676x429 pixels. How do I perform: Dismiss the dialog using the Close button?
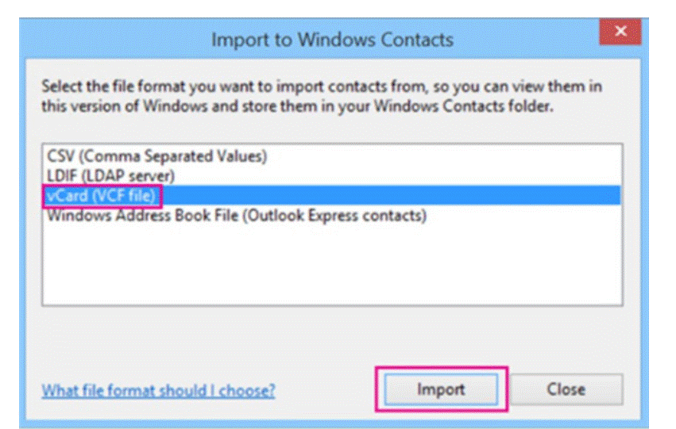pos(566,389)
